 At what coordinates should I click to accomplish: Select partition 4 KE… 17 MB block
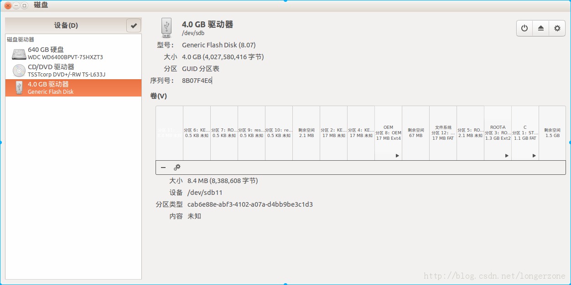click(x=361, y=133)
